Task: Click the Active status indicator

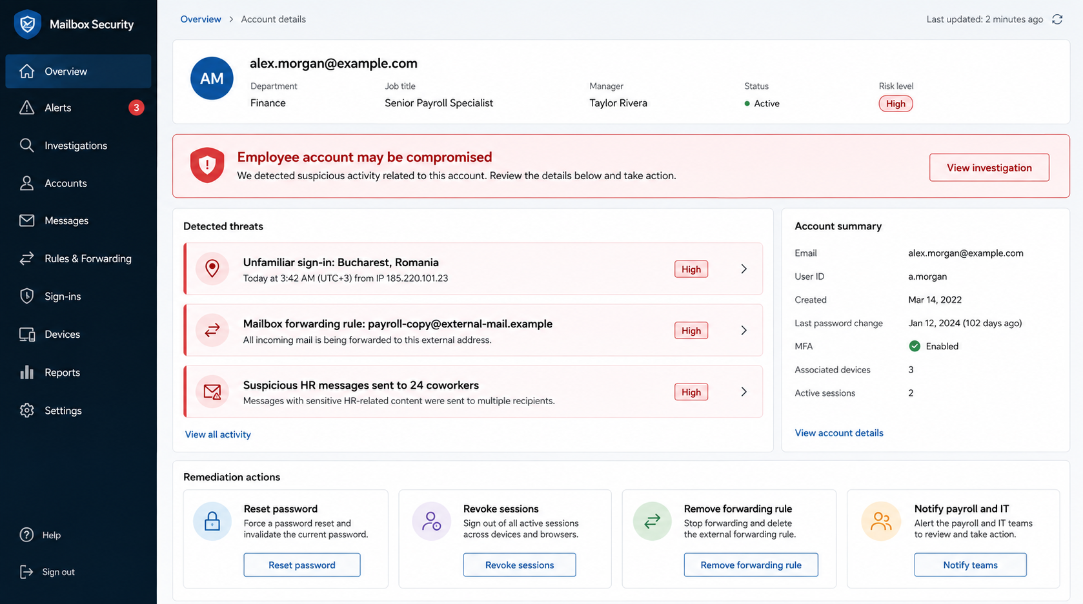Action: click(762, 103)
